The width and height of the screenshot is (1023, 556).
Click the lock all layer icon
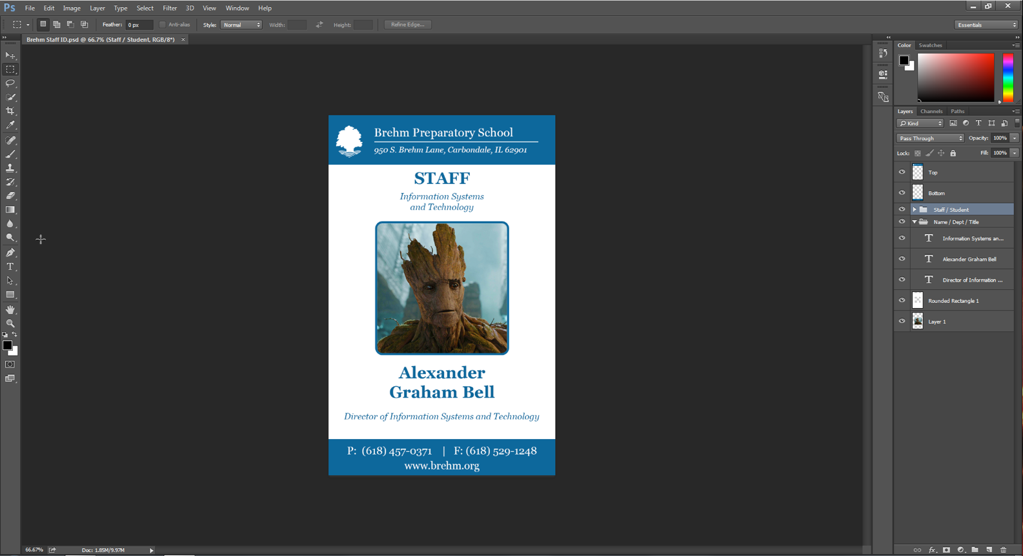click(953, 154)
